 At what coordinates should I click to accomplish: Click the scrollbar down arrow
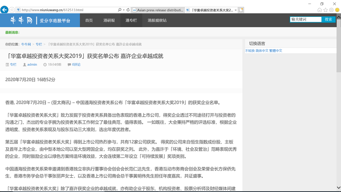click(x=339, y=188)
